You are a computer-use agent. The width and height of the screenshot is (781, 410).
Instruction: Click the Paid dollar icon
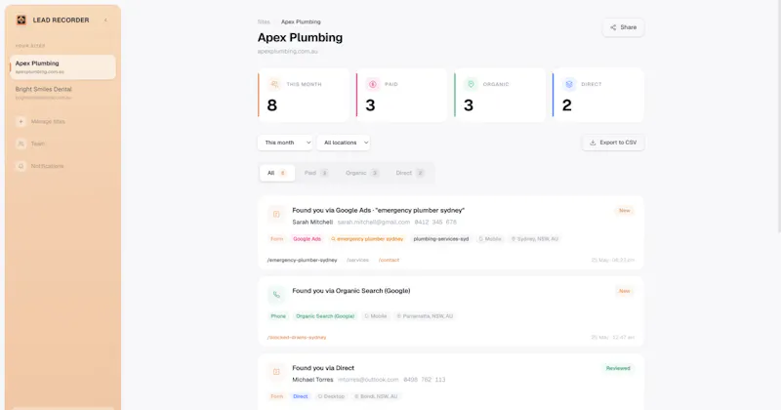point(373,84)
